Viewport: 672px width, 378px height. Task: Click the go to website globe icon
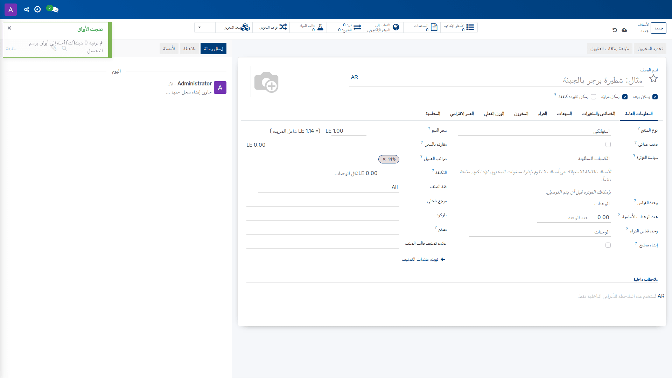pos(396,27)
